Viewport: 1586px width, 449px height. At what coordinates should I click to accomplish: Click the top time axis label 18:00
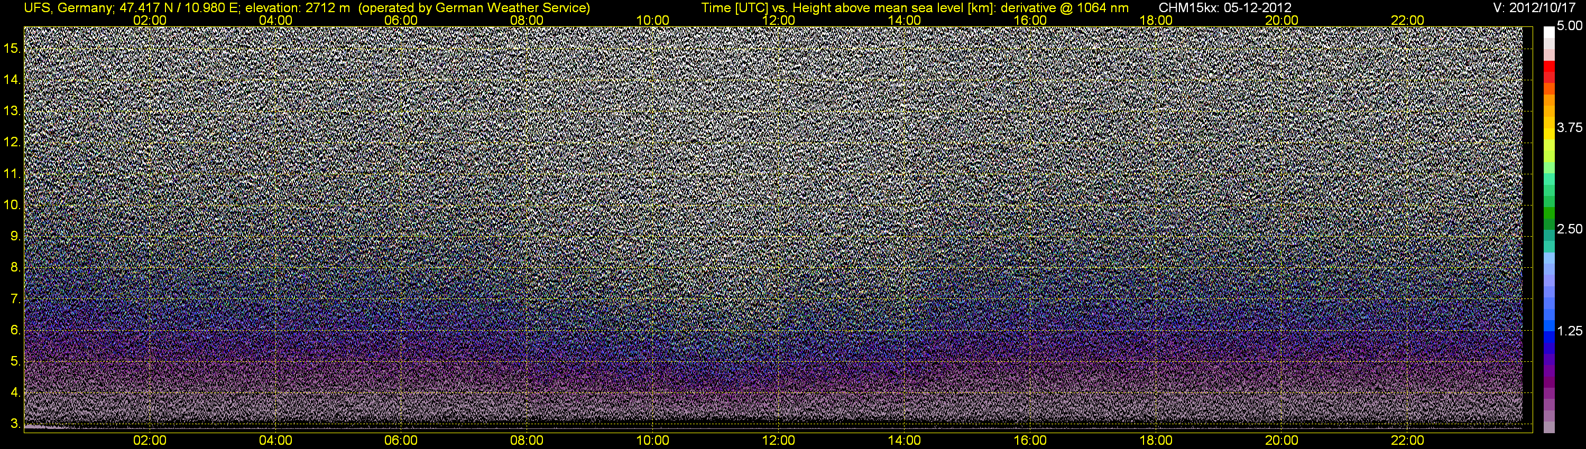[x=1156, y=20]
